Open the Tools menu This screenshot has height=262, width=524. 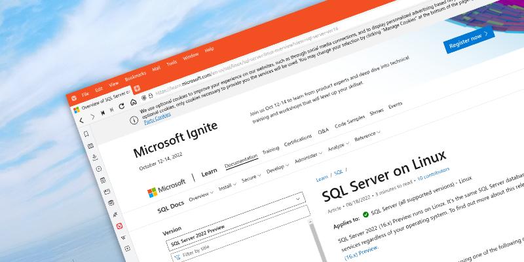(x=172, y=63)
